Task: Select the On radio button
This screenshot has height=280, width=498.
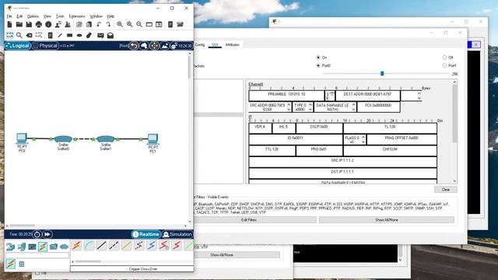Action: coord(318,58)
